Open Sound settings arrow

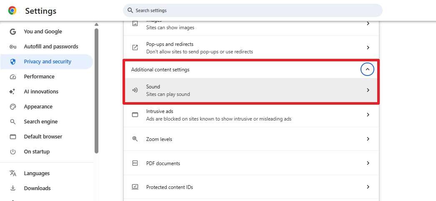[x=368, y=90]
